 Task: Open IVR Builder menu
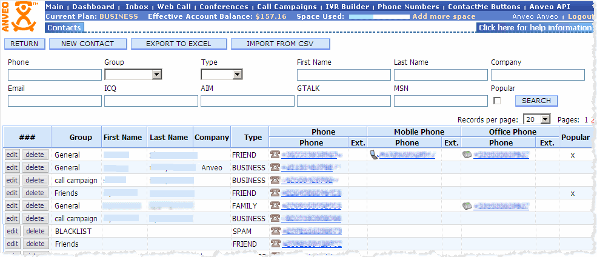point(347,7)
